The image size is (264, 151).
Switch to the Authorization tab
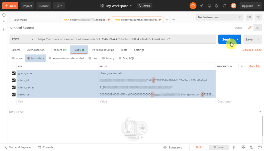tap(36, 50)
